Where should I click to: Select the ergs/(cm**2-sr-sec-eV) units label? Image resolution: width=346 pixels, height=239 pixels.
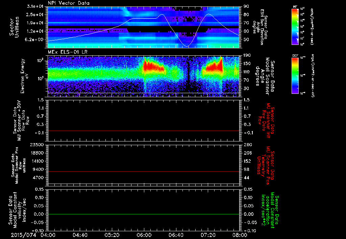click(313, 76)
